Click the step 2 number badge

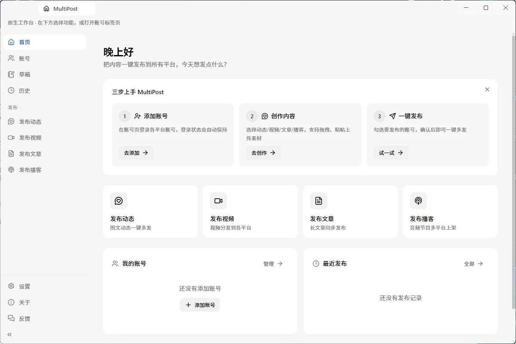[252, 116]
